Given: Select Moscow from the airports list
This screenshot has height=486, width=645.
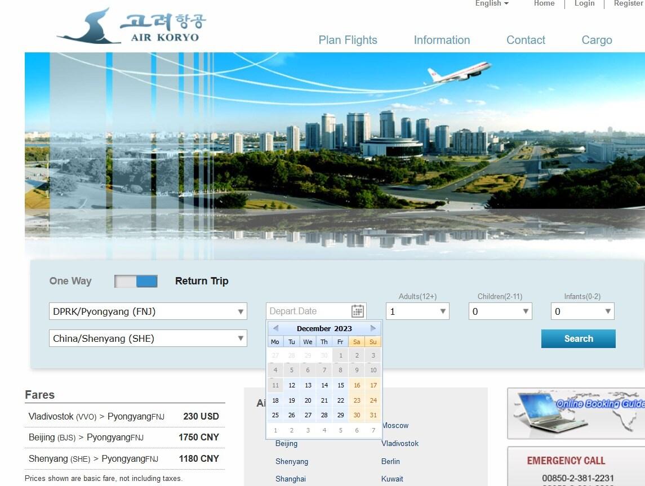Looking at the screenshot, I should point(395,425).
